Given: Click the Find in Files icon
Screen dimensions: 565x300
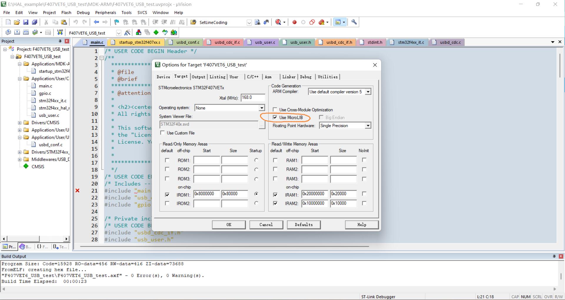Looking at the screenshot, I should pyautogui.click(x=257, y=22).
